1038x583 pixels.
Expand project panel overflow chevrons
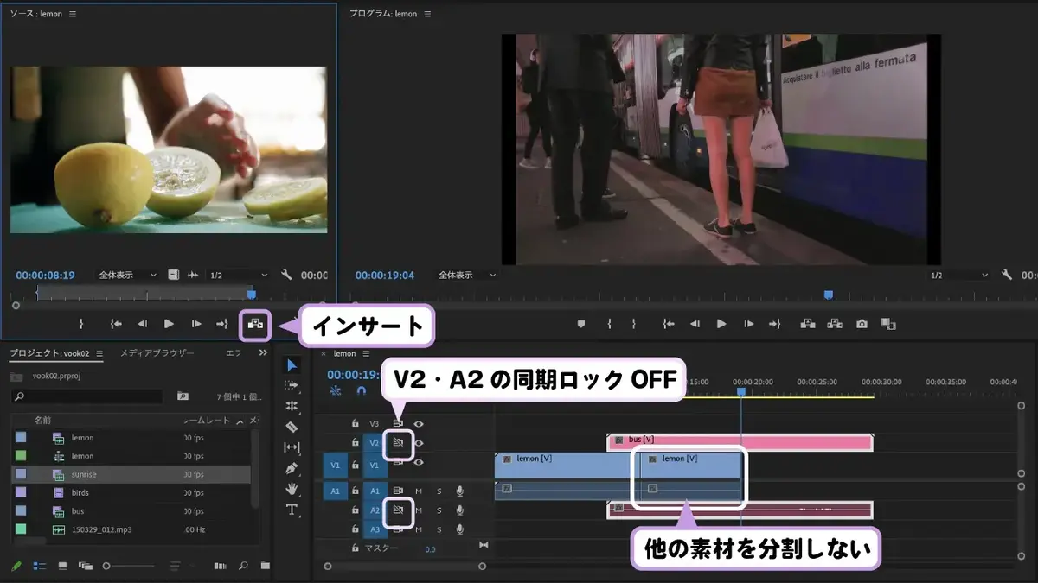pos(263,353)
